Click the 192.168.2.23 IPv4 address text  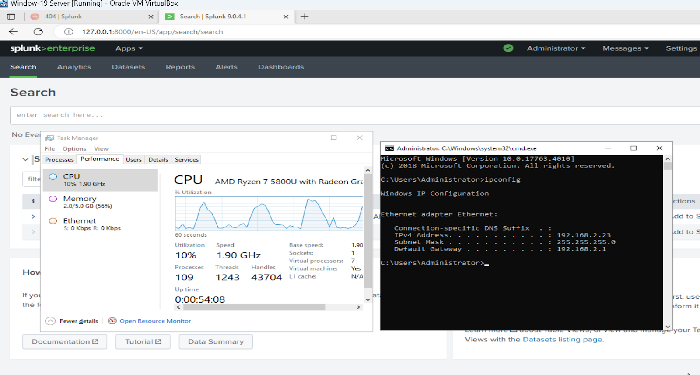point(584,235)
